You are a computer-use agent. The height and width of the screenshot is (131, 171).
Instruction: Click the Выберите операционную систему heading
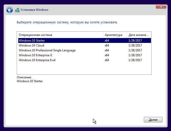pos(67,22)
